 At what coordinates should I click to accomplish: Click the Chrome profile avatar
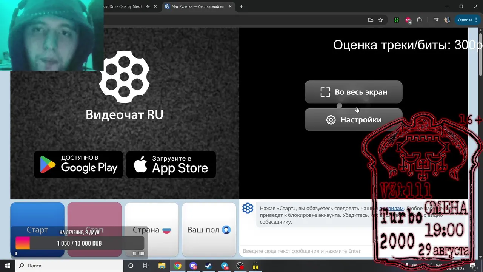click(447, 20)
